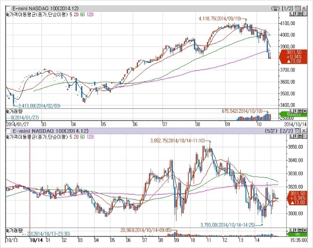The image size is (313, 248).
Task: Click the moving average indicator marker in daily chart
Action: 7,14
